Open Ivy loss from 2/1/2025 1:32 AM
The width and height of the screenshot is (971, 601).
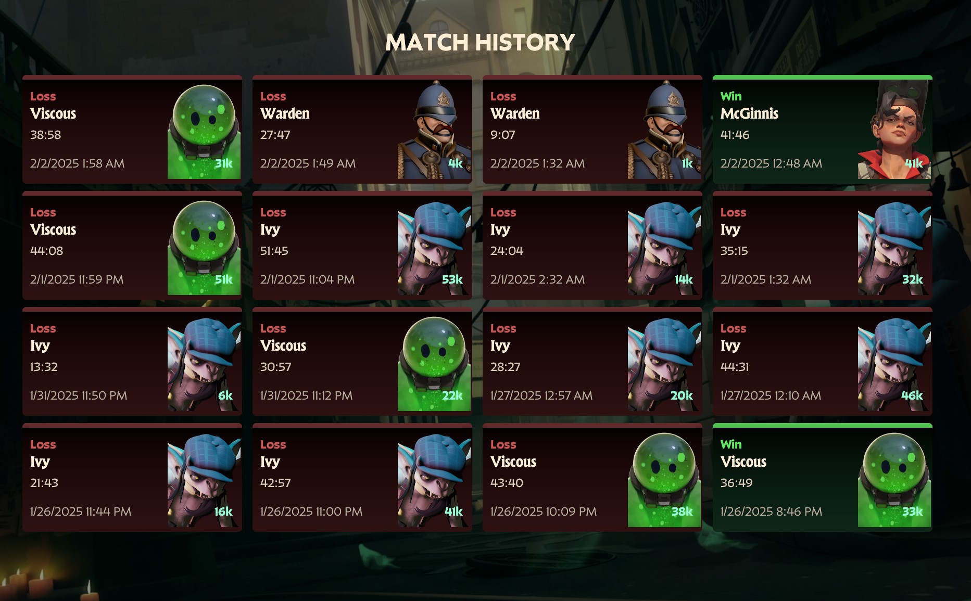tap(823, 246)
